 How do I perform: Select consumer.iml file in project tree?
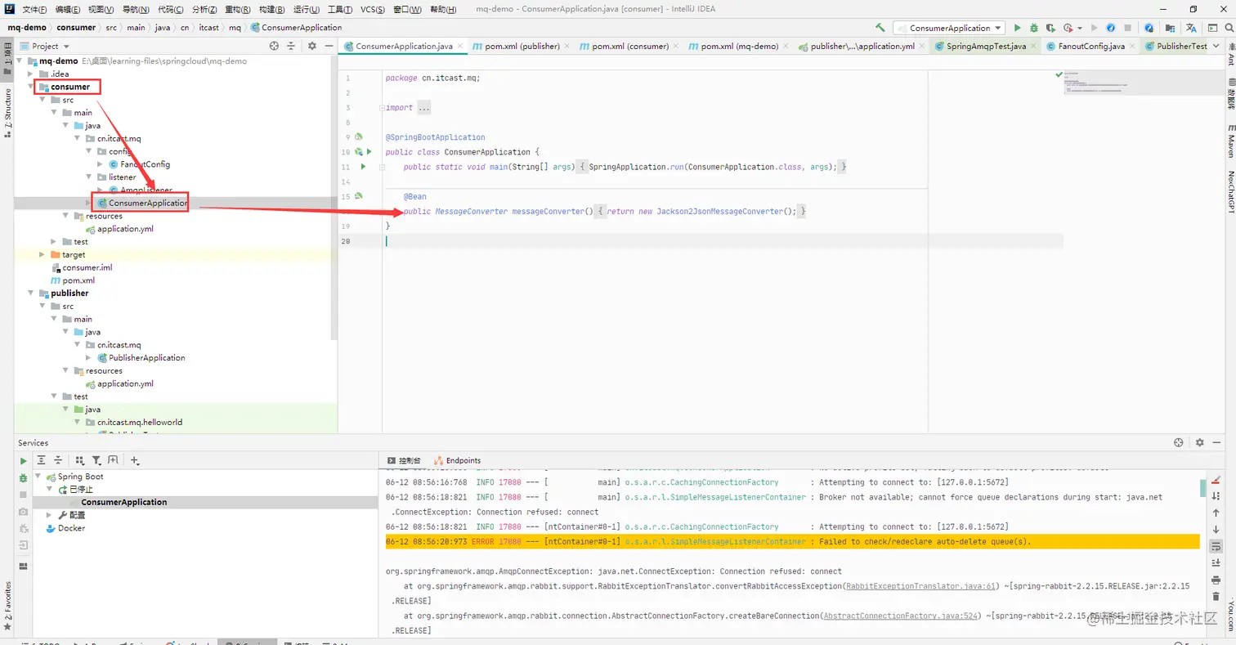coord(82,267)
